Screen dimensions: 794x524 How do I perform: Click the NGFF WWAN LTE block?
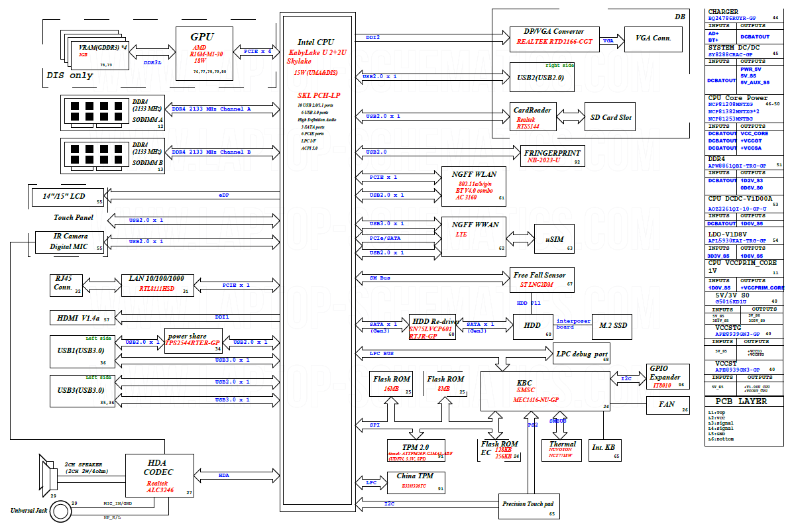click(473, 237)
